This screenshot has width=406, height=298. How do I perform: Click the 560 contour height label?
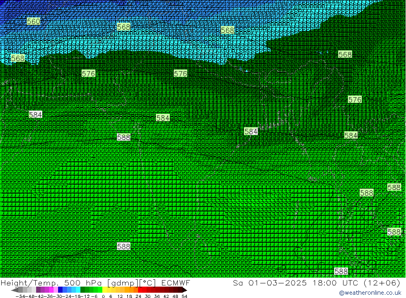point(33,21)
